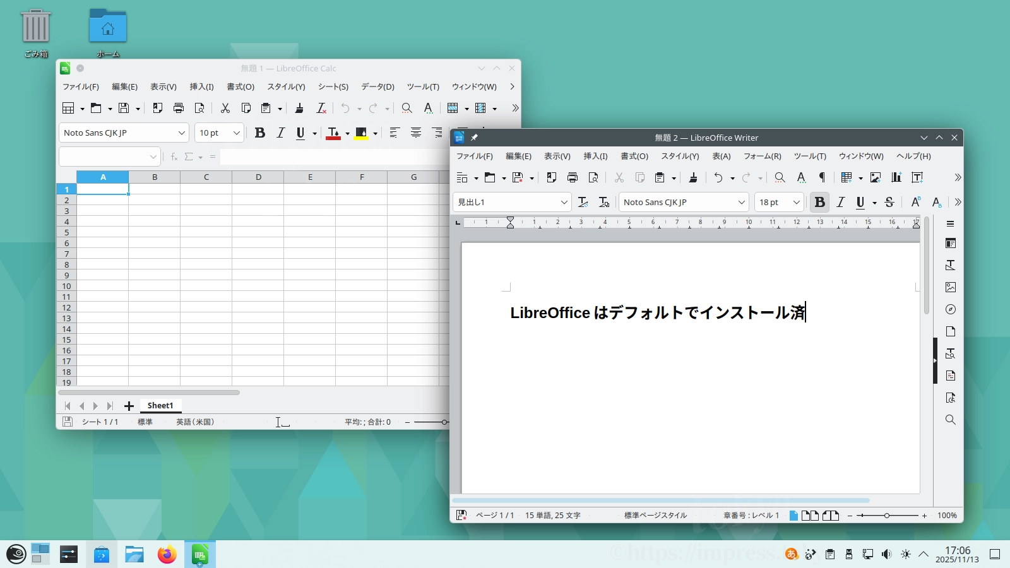This screenshot has width=1010, height=568.
Task: Click row 5 header in Calc
Action: tap(66, 232)
